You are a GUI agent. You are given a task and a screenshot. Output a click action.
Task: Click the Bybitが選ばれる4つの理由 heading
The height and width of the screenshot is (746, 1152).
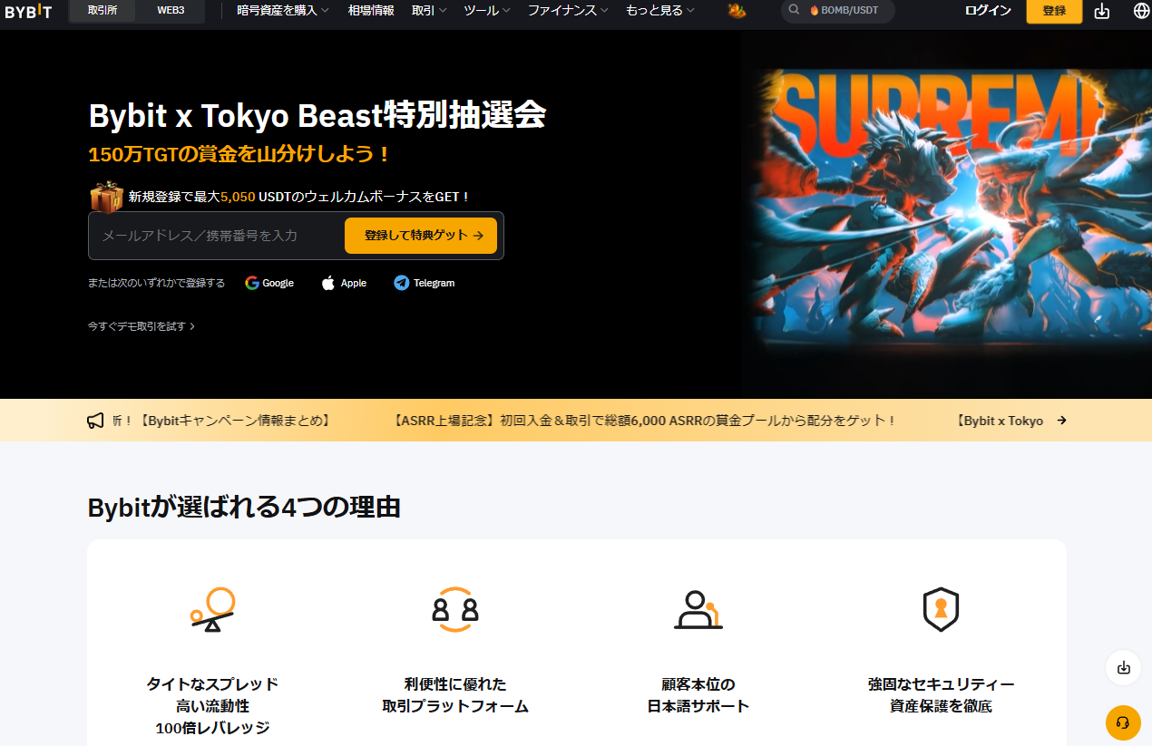coord(244,508)
